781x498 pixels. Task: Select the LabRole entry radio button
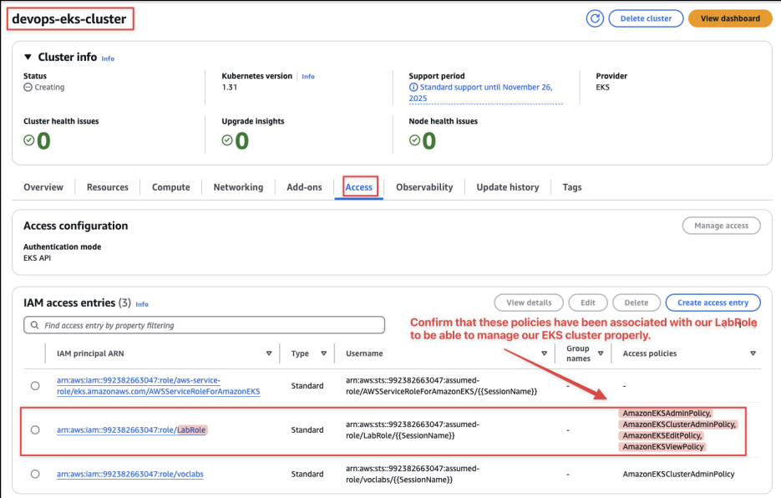[35, 429]
